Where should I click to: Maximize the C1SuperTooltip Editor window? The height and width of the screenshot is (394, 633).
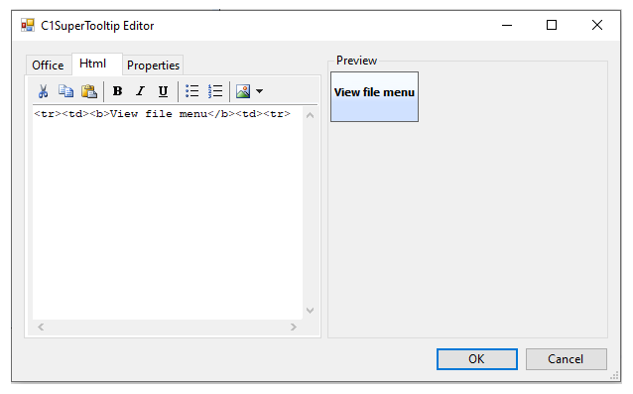click(x=552, y=25)
